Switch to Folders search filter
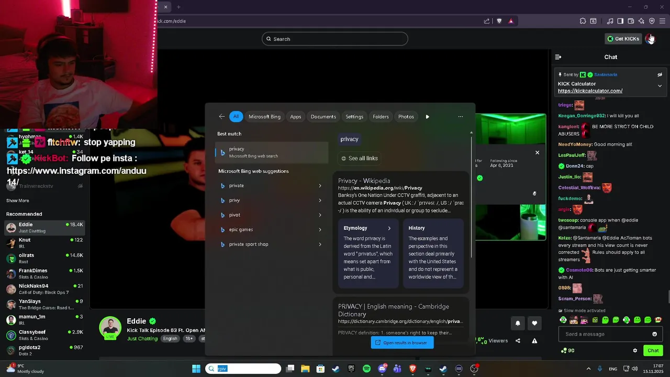 coord(381,117)
